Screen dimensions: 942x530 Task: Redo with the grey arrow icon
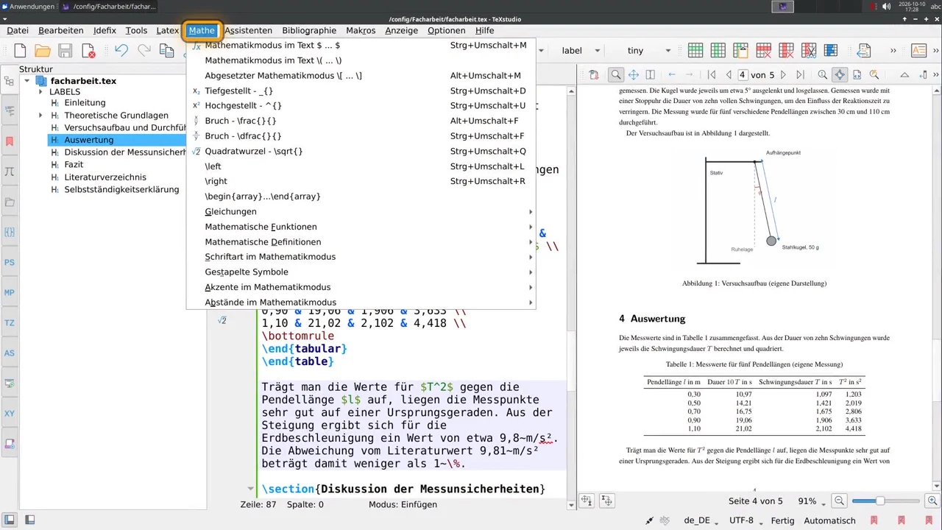coord(144,51)
